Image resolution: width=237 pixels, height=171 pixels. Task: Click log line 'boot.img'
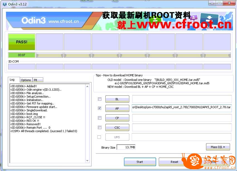coord(24,114)
